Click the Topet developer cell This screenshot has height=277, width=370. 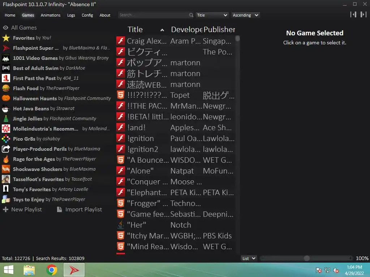[180, 95]
